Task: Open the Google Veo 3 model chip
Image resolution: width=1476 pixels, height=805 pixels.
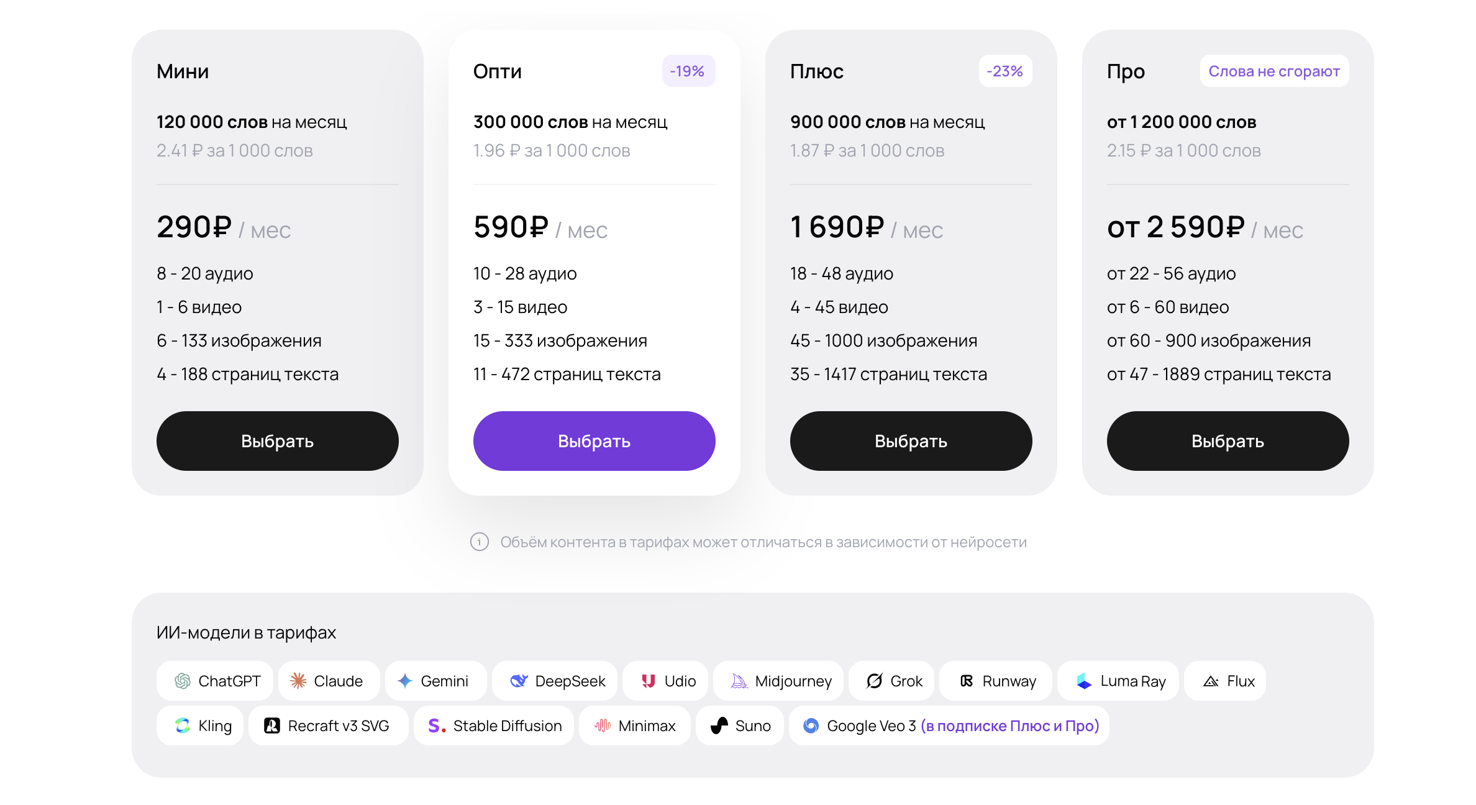Action: tap(949, 725)
